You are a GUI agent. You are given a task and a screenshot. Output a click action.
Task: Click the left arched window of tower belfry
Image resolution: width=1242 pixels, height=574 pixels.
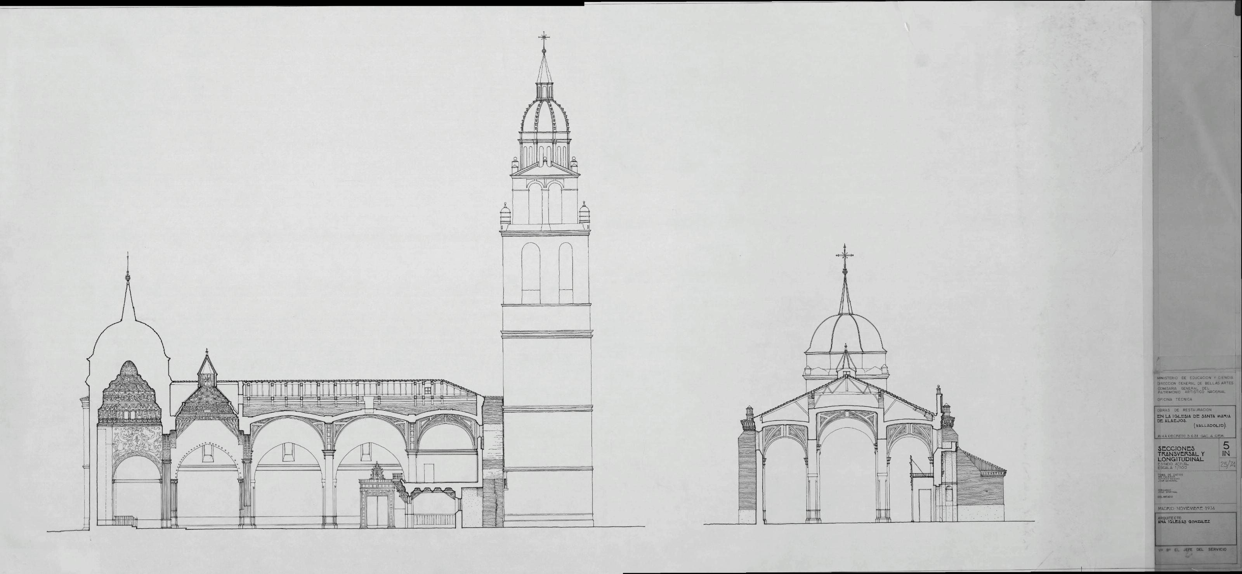(531, 273)
